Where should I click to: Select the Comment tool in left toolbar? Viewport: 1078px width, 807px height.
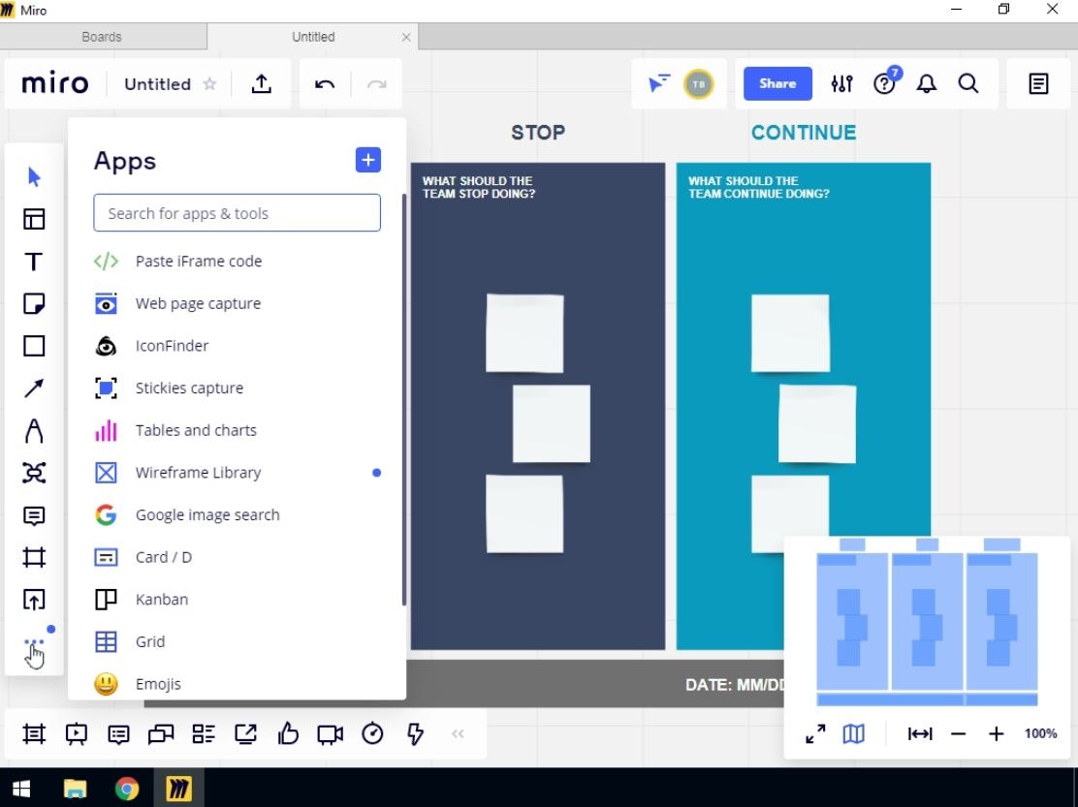pyautogui.click(x=34, y=515)
